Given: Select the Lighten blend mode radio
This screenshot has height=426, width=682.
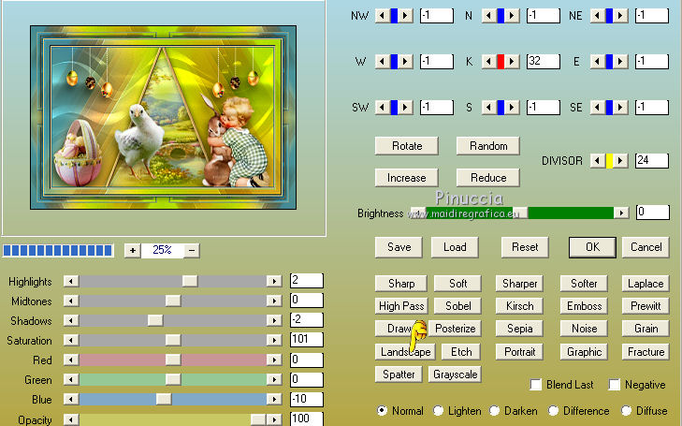Looking at the screenshot, I should click(438, 410).
